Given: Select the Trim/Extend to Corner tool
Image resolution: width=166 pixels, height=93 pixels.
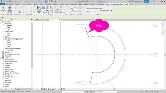Looking at the screenshot, I should coord(52,11).
